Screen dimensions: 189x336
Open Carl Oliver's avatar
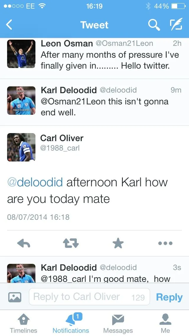[x=21, y=147]
